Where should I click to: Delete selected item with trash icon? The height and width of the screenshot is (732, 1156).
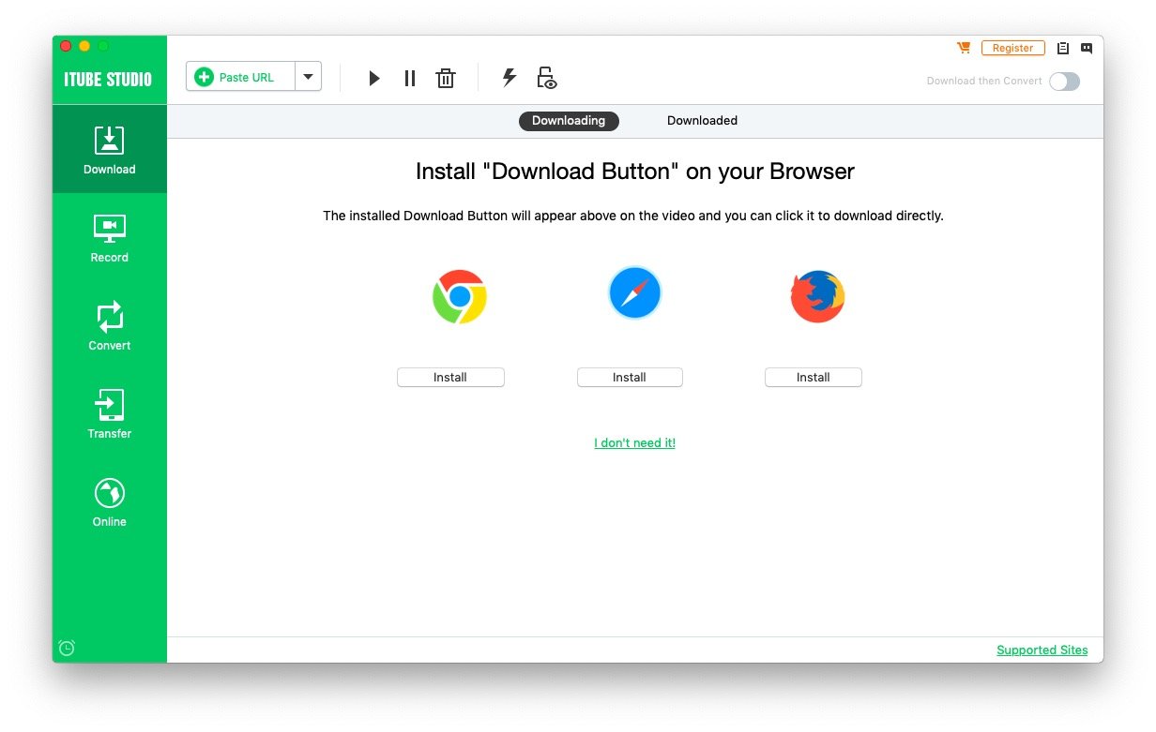tap(446, 79)
